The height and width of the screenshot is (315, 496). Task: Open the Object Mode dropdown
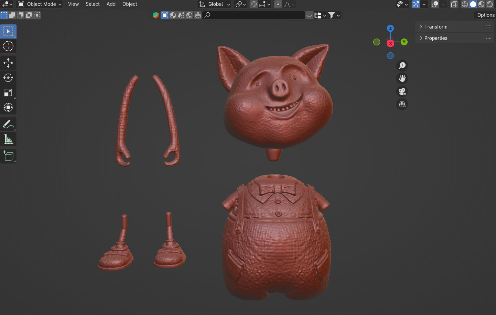[x=39, y=4]
